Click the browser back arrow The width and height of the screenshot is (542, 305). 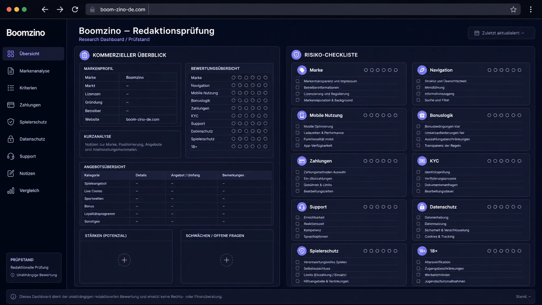click(45, 9)
